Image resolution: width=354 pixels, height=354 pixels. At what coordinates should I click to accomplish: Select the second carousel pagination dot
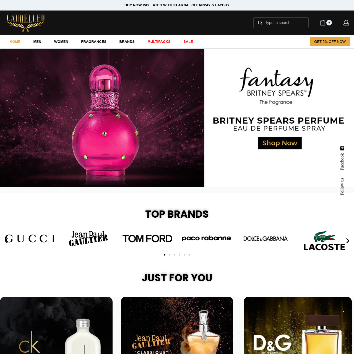tap(170, 255)
